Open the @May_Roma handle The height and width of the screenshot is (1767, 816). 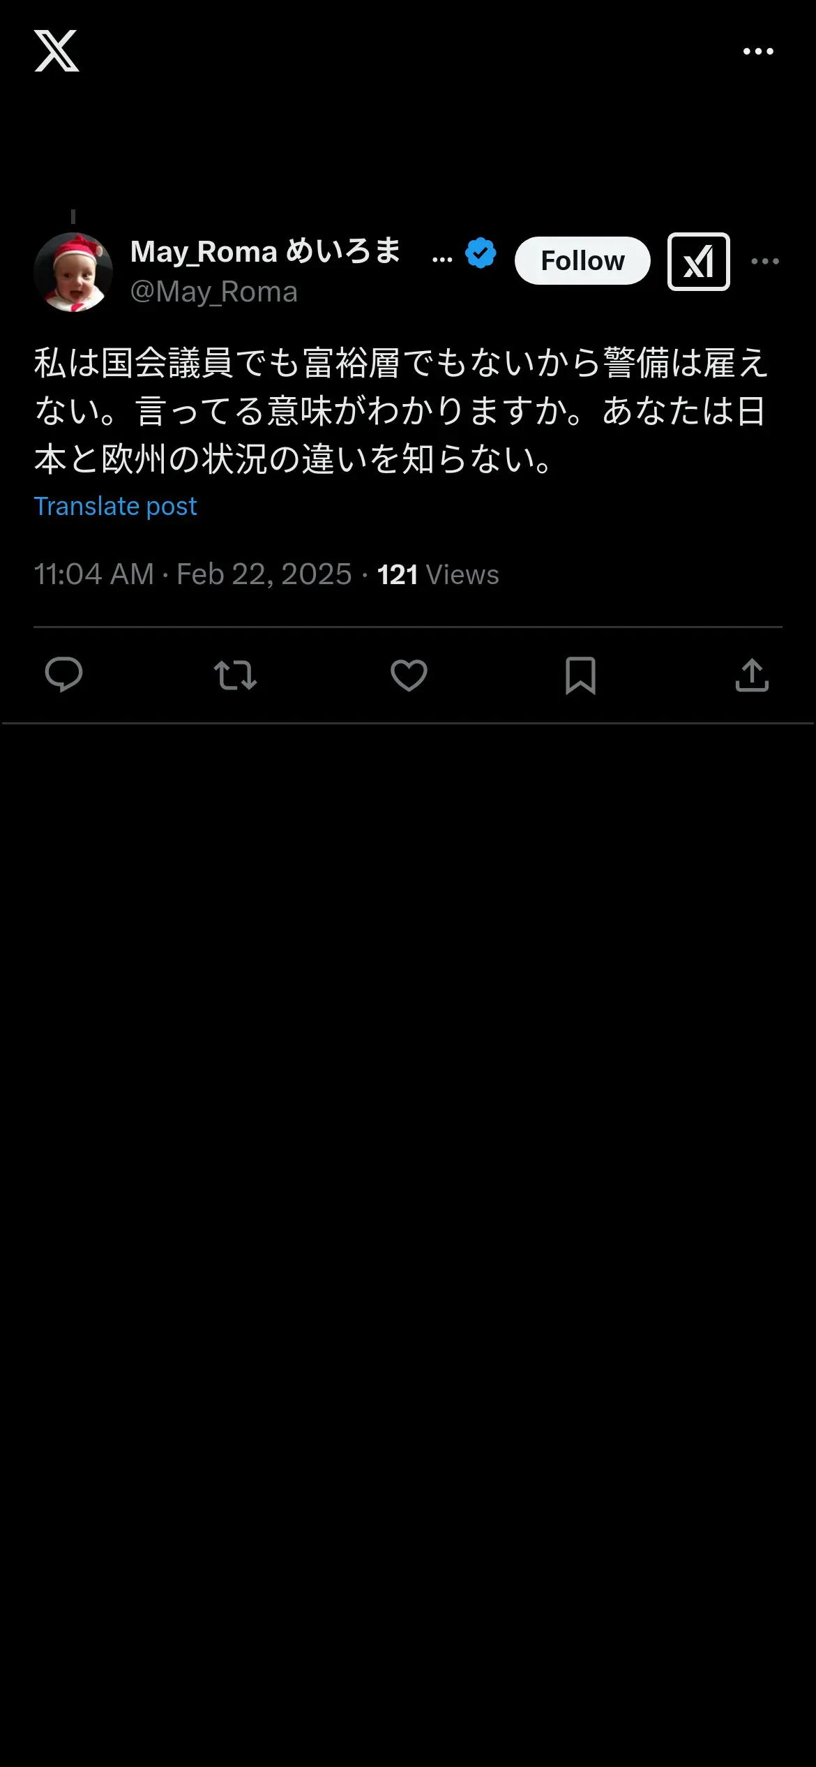click(214, 292)
